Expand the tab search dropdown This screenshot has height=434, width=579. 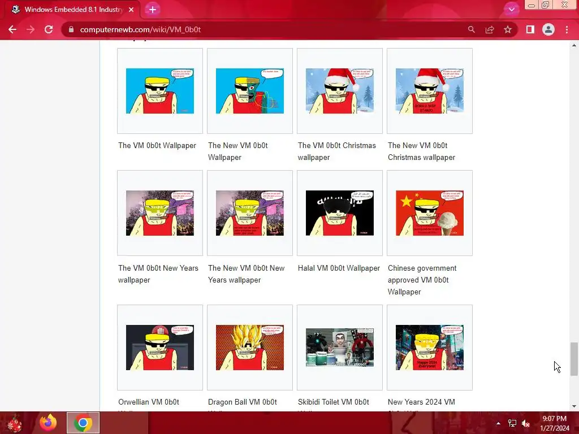click(x=511, y=10)
